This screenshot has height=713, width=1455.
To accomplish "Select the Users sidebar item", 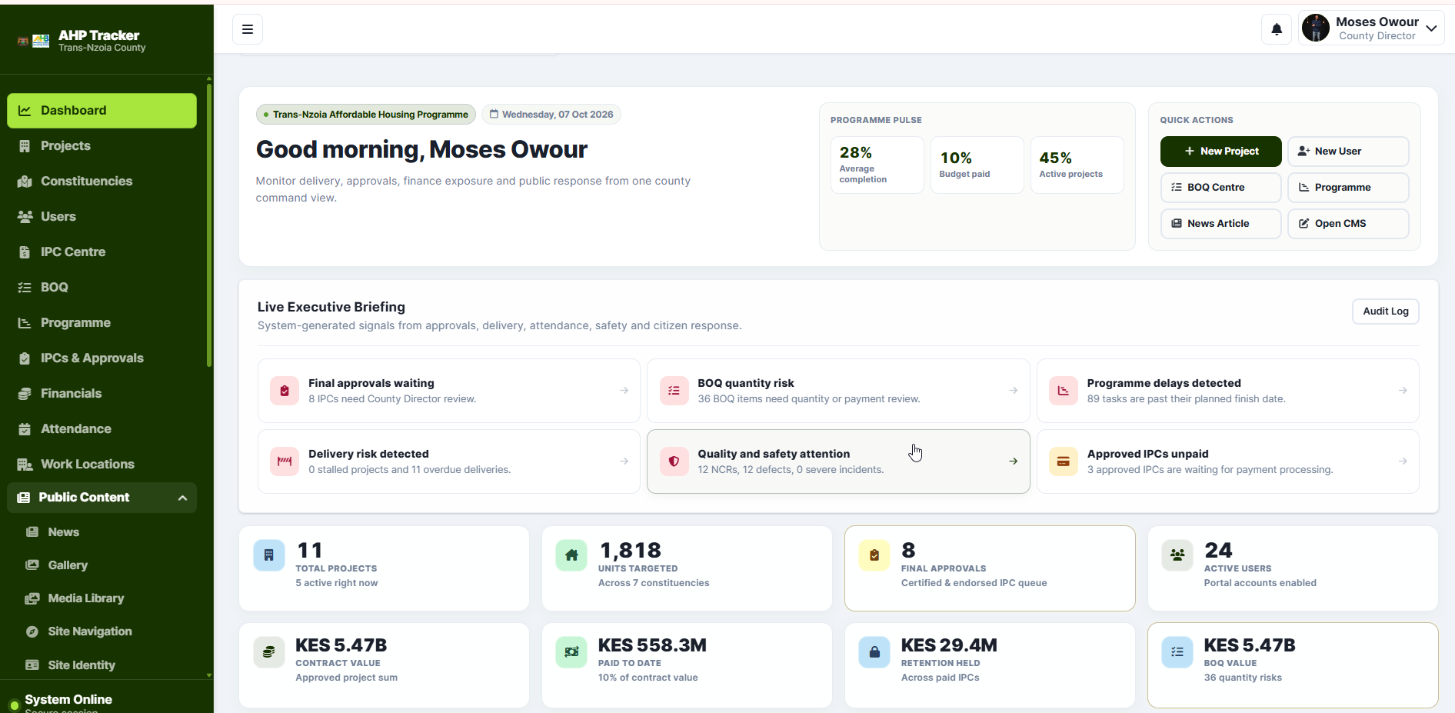I will click(x=102, y=217).
